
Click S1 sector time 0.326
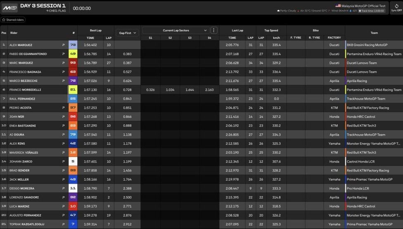point(150,90)
